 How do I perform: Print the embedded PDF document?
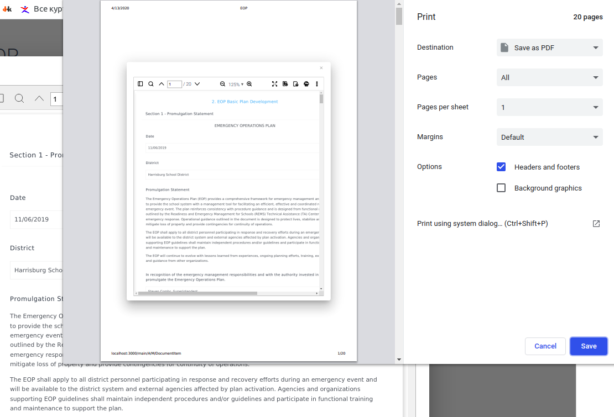coord(306,83)
